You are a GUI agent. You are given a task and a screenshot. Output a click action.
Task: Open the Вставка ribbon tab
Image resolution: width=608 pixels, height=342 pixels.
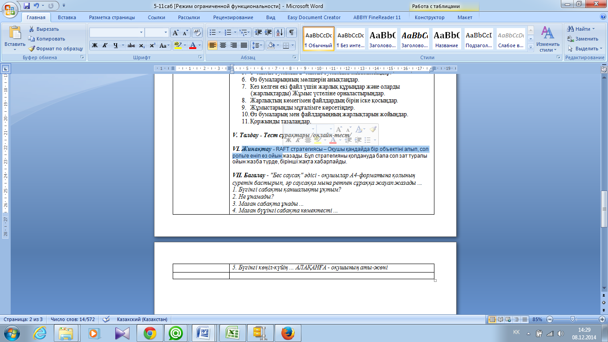tap(67, 17)
